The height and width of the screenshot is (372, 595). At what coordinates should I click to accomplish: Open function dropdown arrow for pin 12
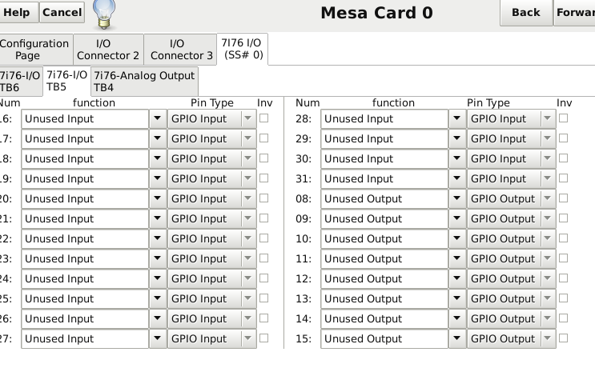tap(457, 278)
